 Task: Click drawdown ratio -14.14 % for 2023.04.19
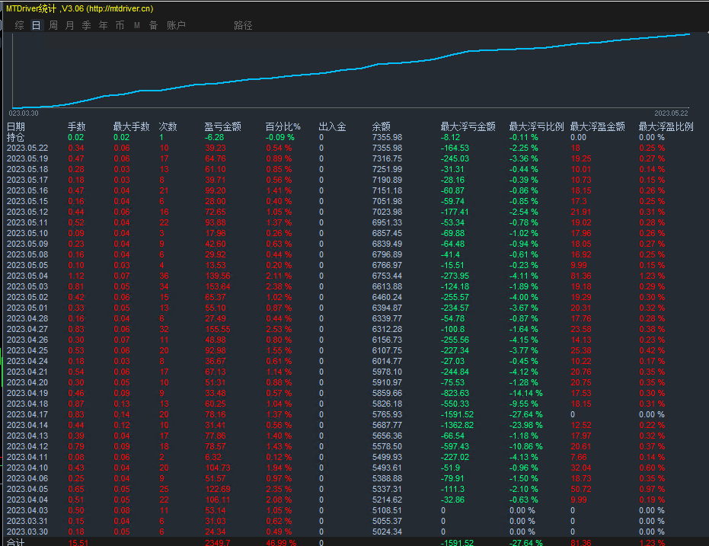tap(526, 393)
